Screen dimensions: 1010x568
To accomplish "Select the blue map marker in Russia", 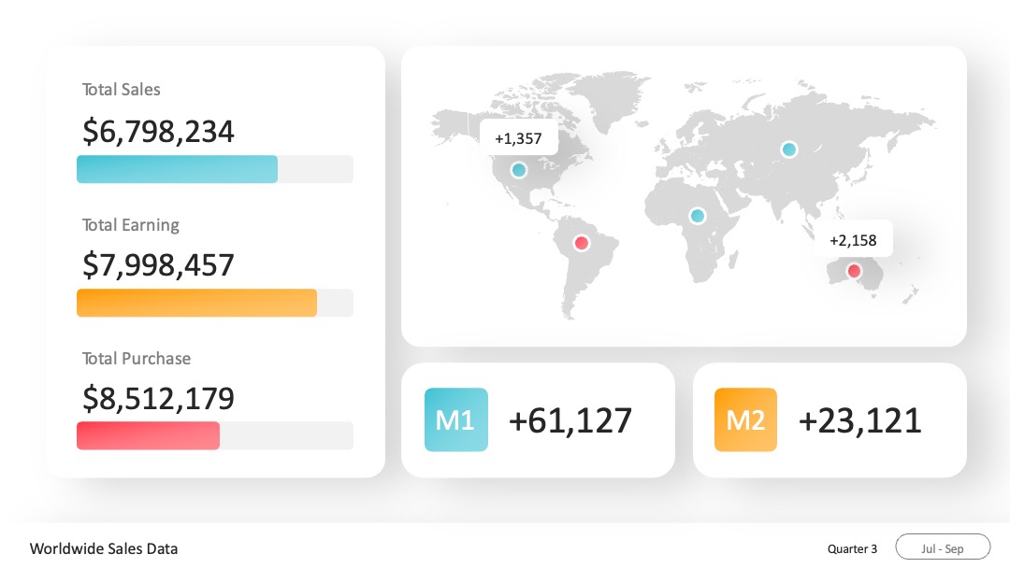I will coord(789,149).
